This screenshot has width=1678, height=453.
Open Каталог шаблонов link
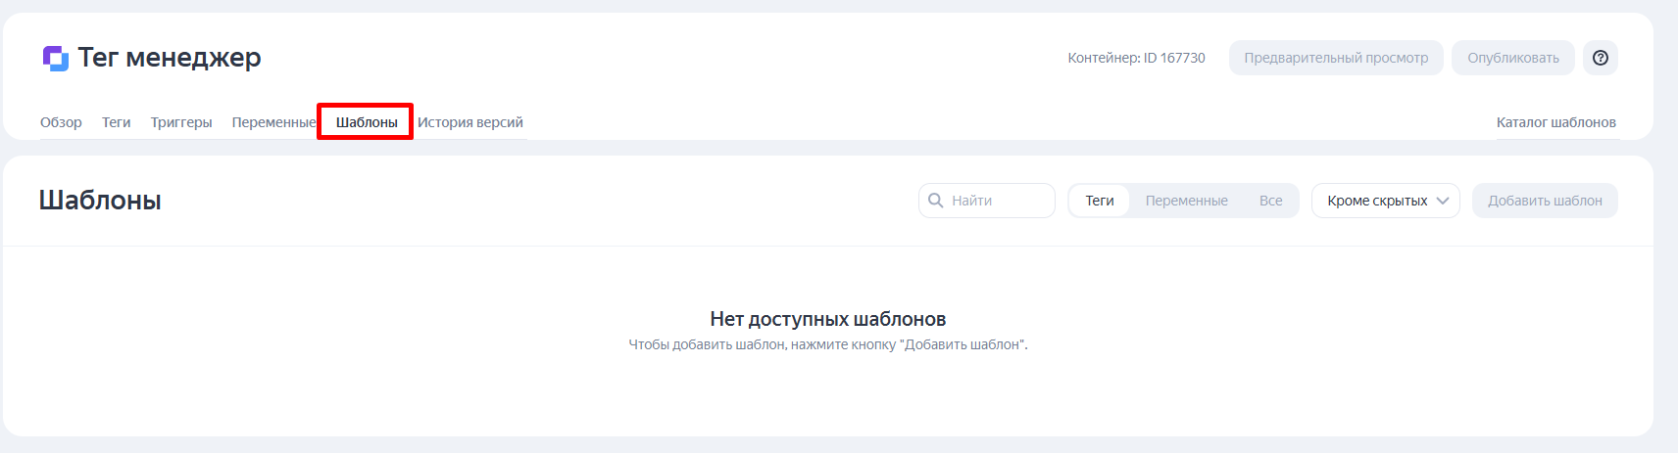[1556, 122]
